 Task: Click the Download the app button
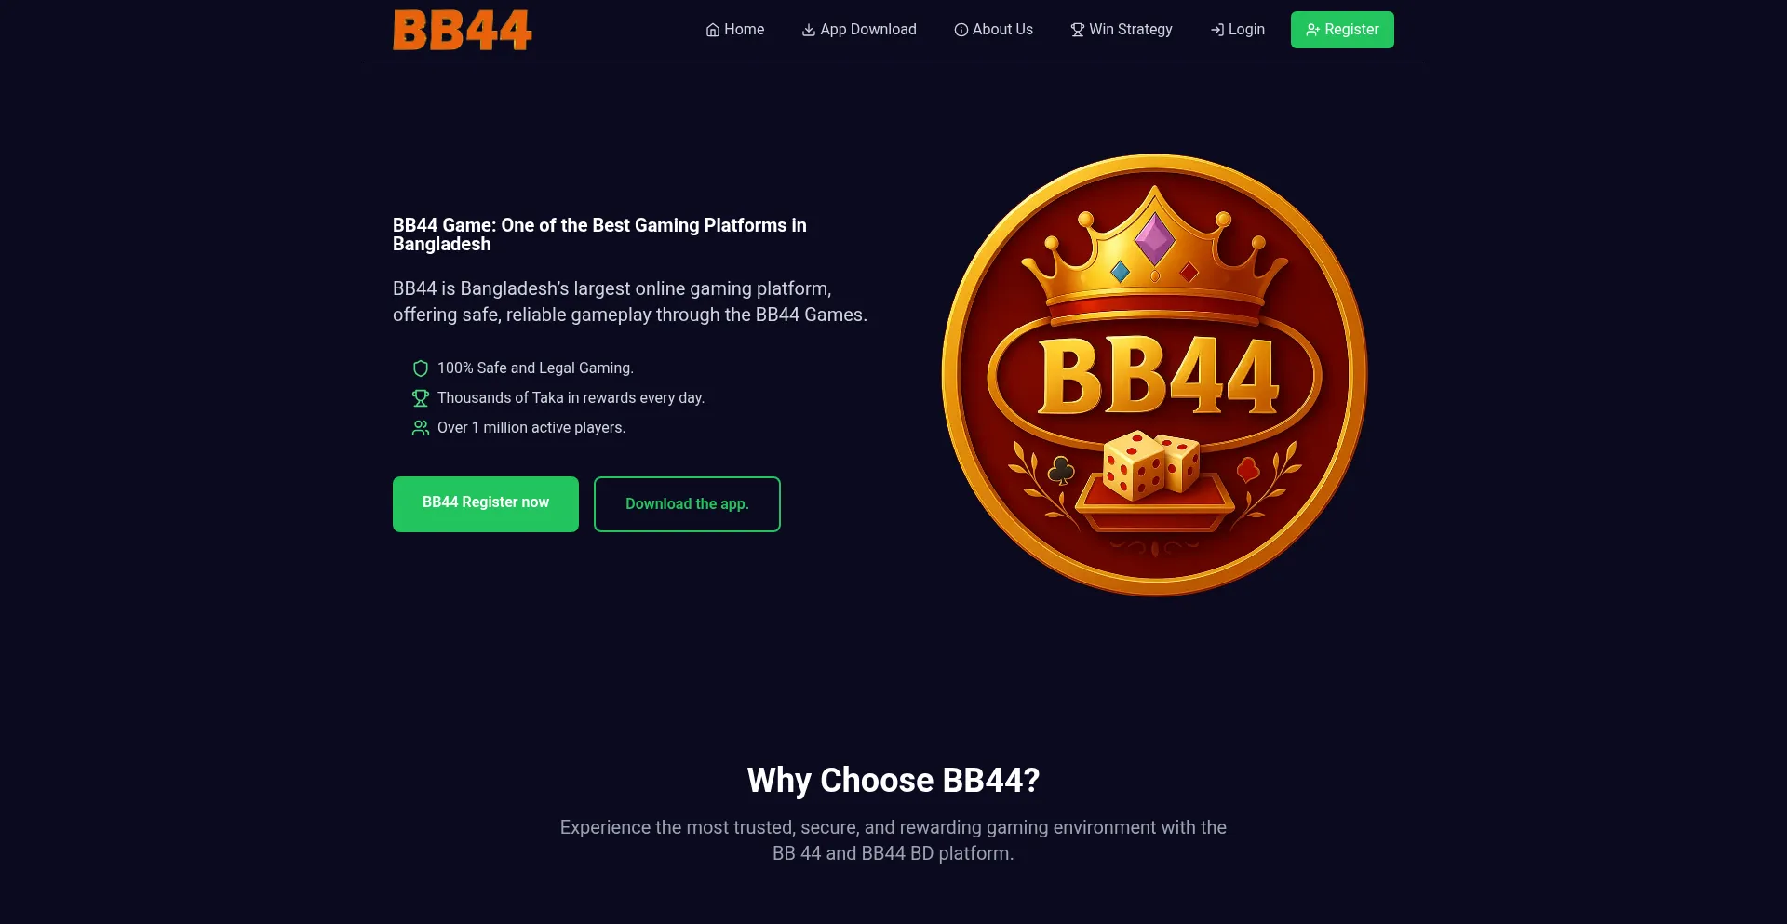click(x=687, y=504)
